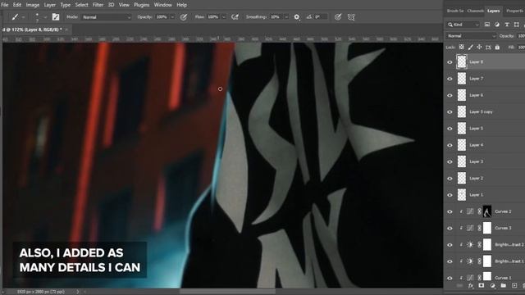Open the Select menu
The height and width of the screenshot is (295, 525).
pos(81,5)
